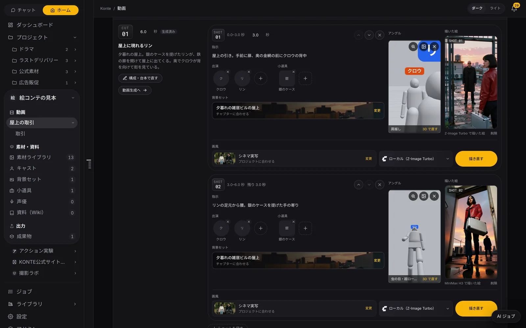Click image icon on SHOT 02 angle preview
The width and height of the screenshot is (526, 328).
click(x=424, y=196)
